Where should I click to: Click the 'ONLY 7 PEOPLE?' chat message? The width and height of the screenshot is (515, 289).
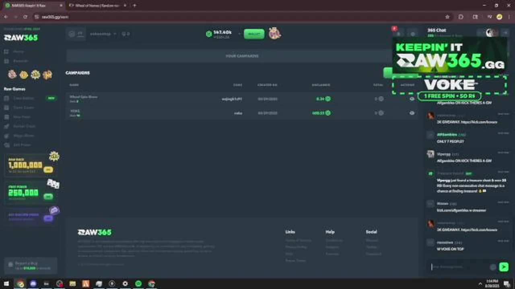[x=450, y=142]
